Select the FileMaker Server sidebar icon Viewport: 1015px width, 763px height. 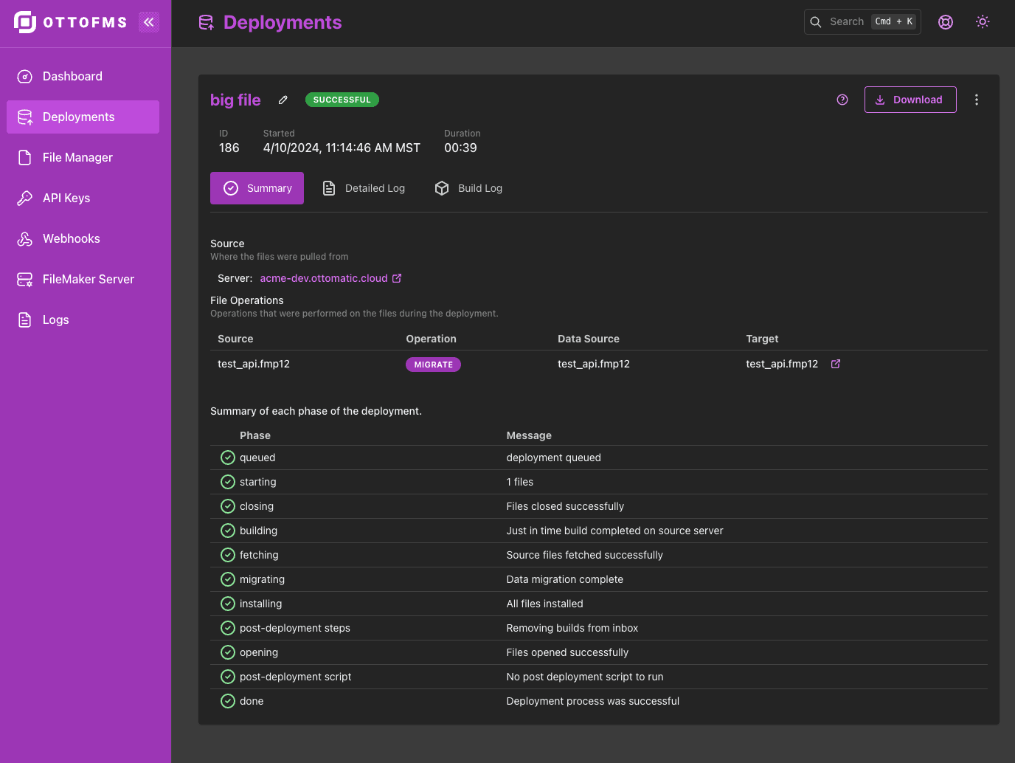click(x=24, y=279)
